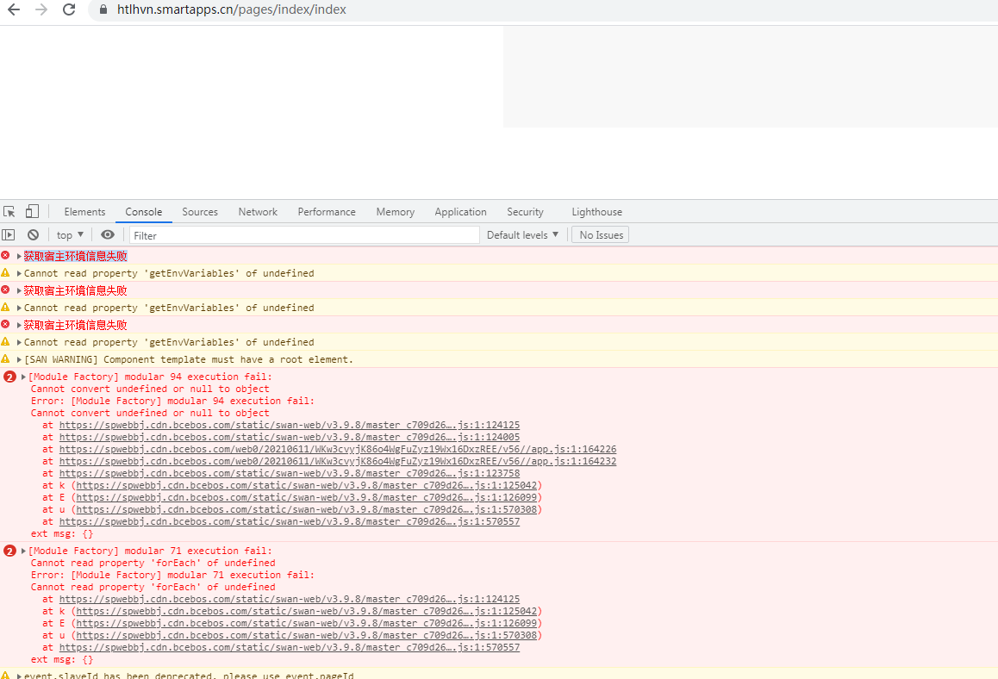The image size is (998, 679).
Task: Open the Default levels dropdown
Action: [522, 235]
